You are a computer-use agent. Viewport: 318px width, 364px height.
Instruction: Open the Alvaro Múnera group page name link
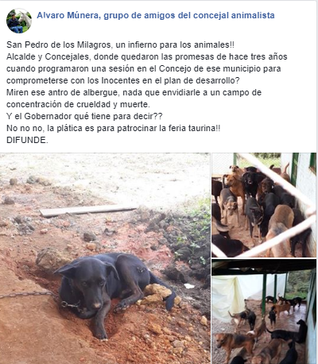(x=156, y=15)
